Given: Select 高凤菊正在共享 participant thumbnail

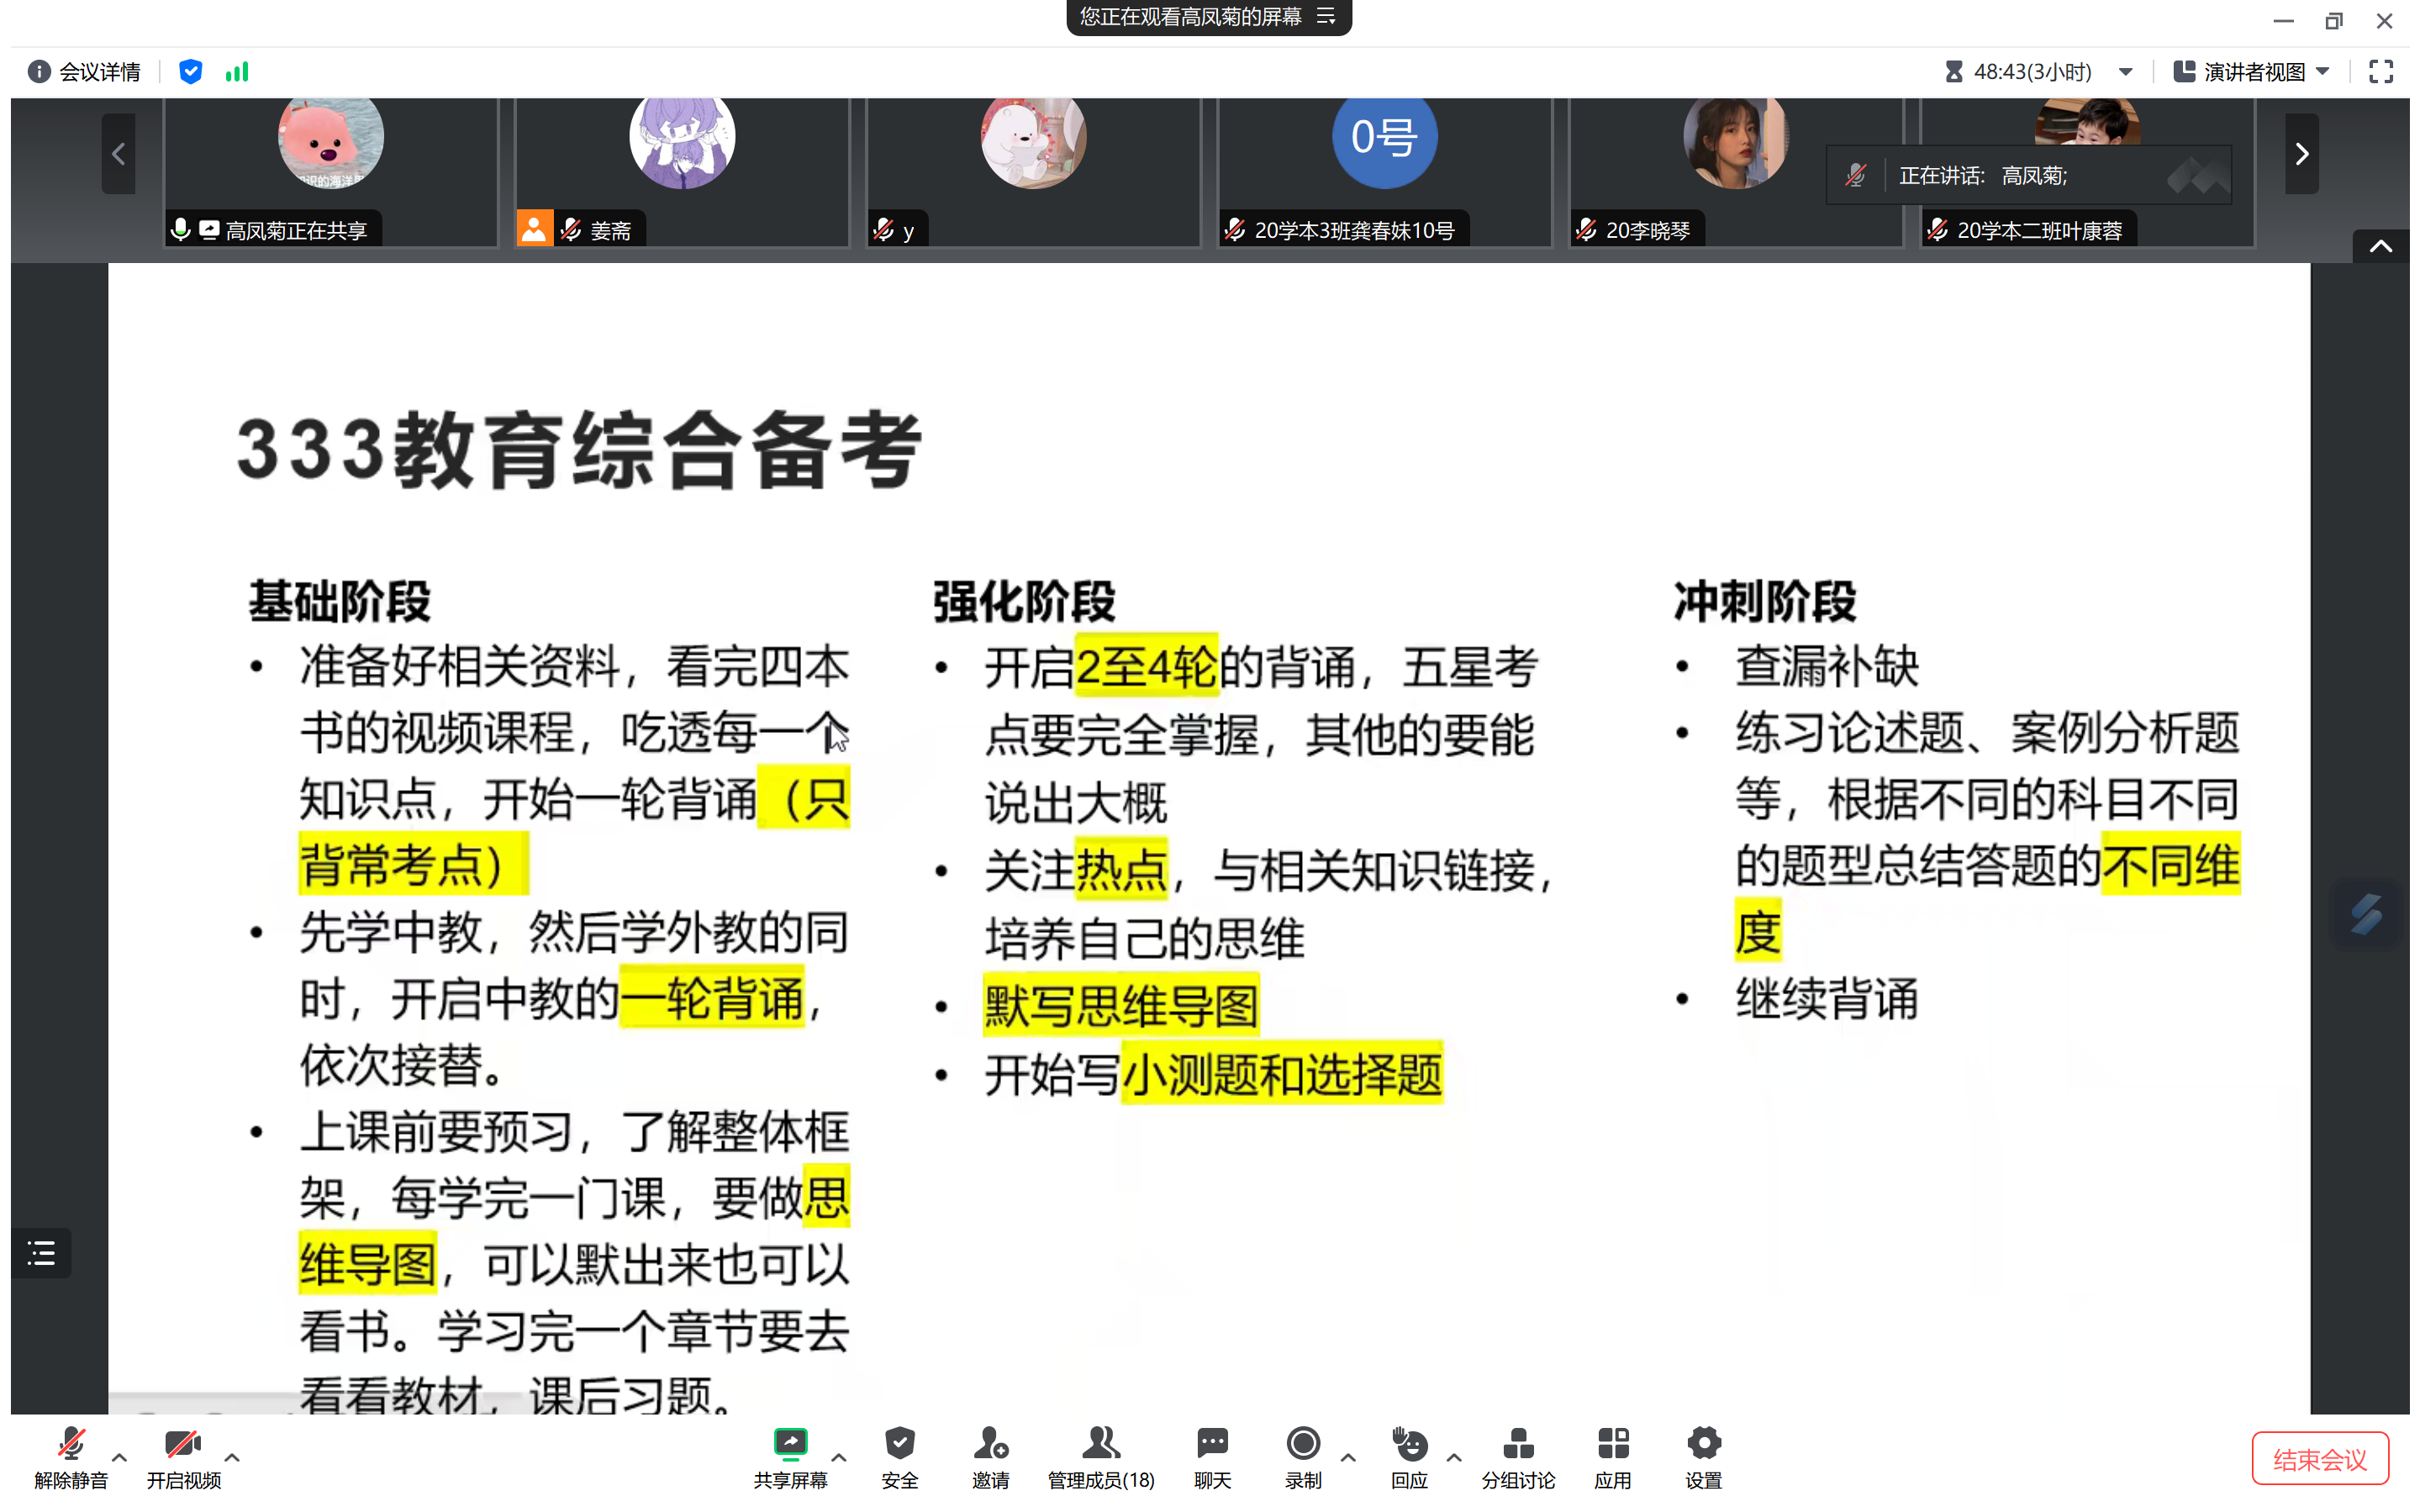Looking at the screenshot, I should (x=331, y=172).
